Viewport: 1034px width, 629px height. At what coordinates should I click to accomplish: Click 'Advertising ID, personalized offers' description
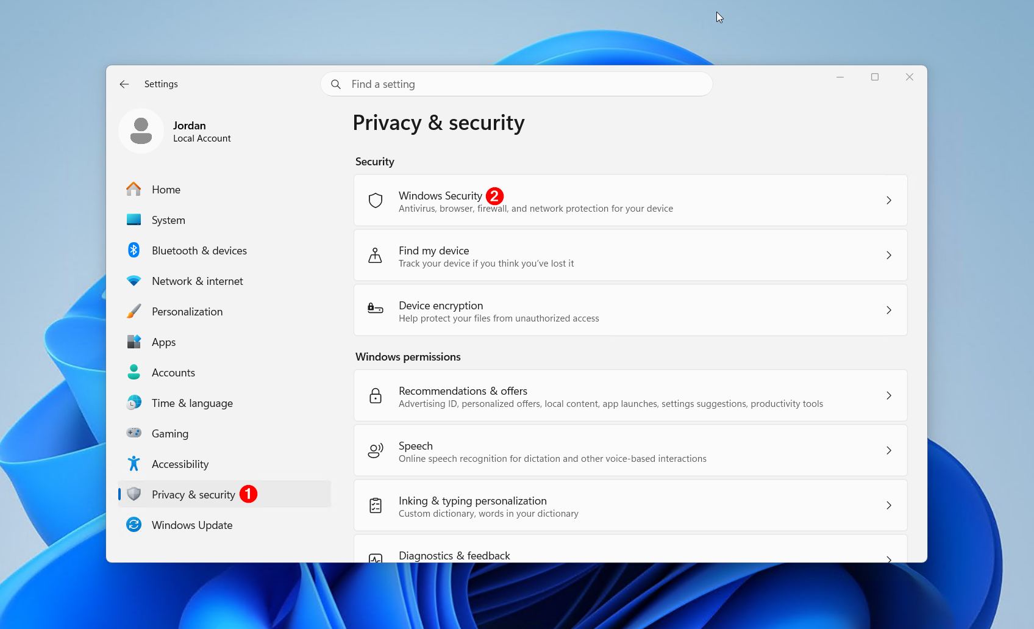tap(611, 404)
